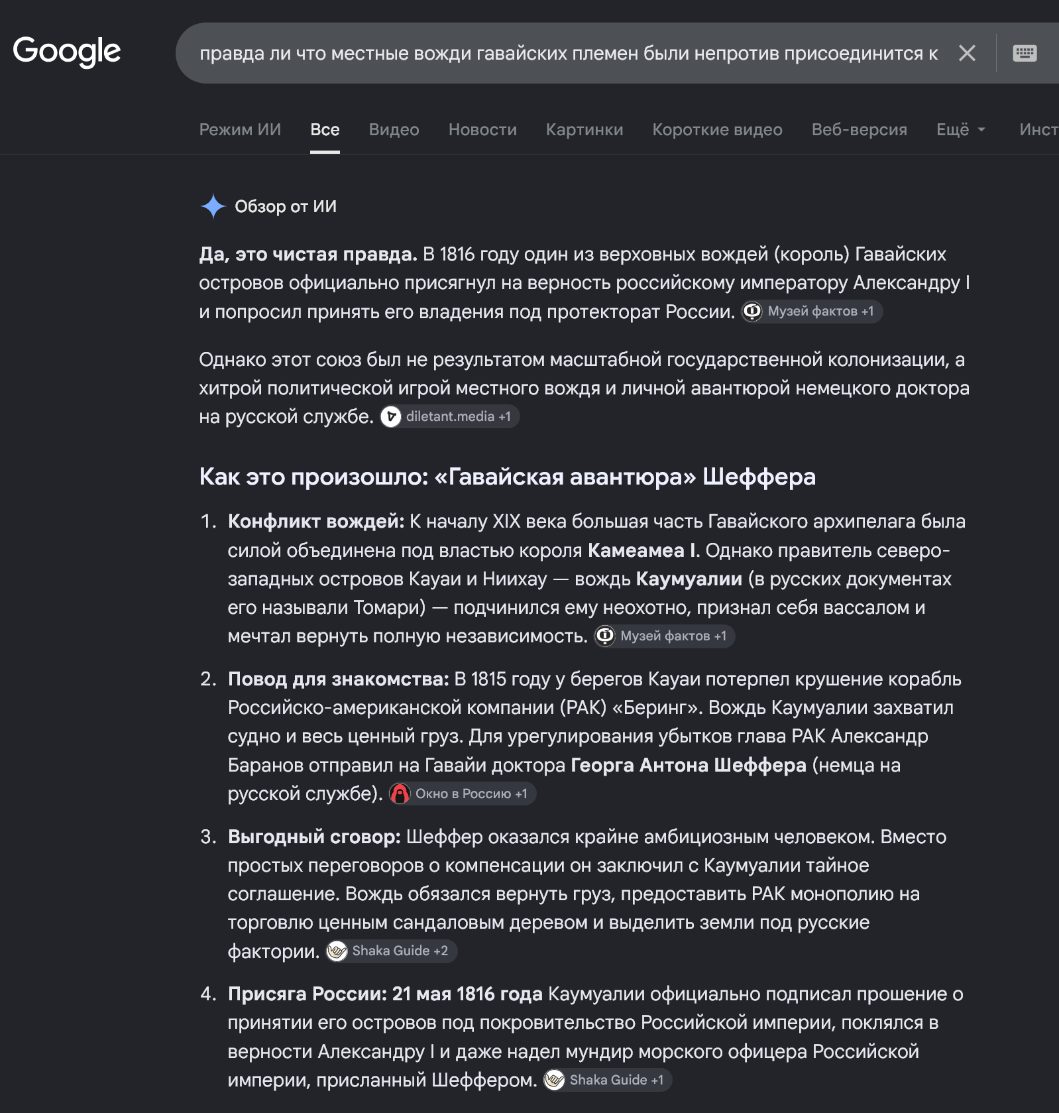The width and height of the screenshot is (1059, 1113).
Task: Click into the search query field
Action: click(x=569, y=53)
